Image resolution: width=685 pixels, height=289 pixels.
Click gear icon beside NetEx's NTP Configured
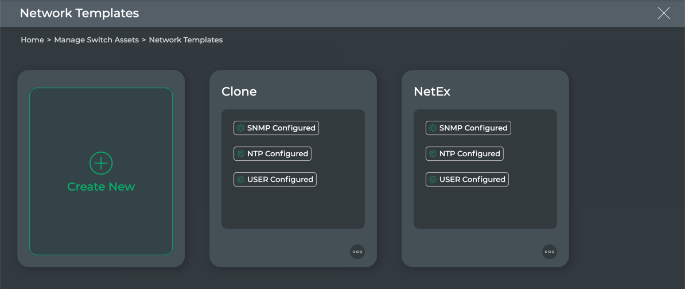tap(433, 154)
